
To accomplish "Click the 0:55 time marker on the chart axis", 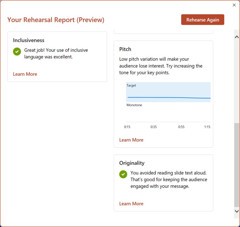I will 181,127.
